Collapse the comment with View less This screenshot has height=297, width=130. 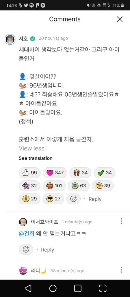click(x=31, y=148)
